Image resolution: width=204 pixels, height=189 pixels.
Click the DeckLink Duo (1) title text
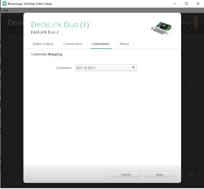tap(60, 25)
